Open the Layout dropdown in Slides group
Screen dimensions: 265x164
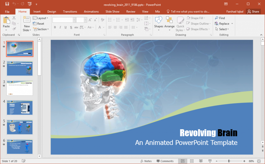pos(41,18)
